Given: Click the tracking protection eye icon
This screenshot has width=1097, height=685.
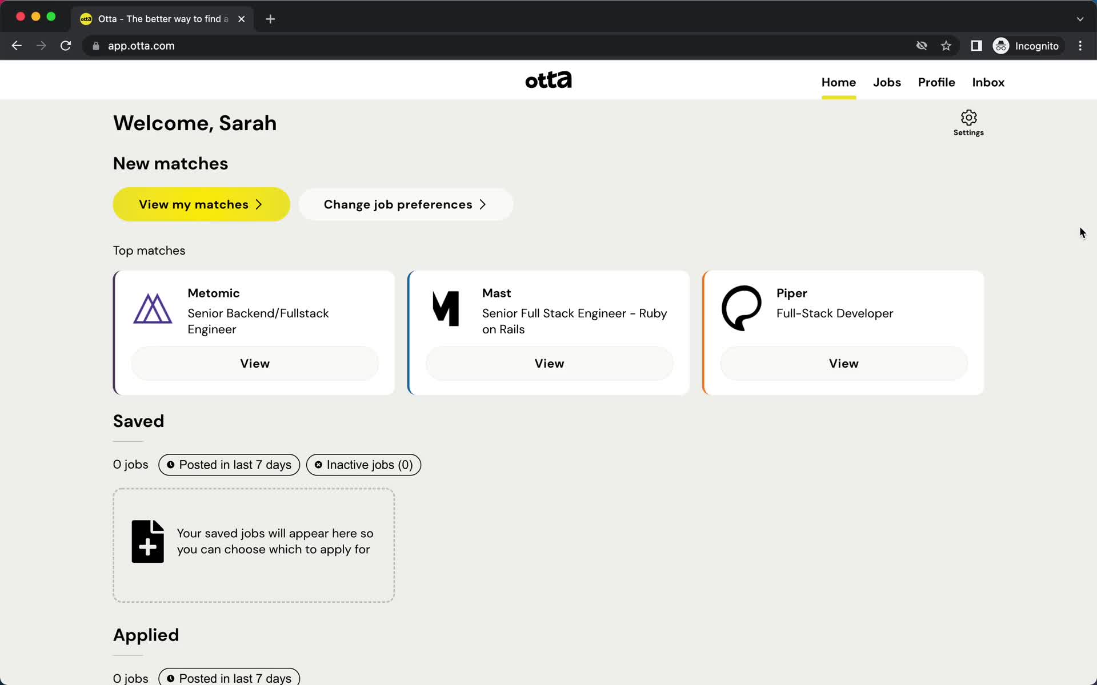Looking at the screenshot, I should click(922, 46).
